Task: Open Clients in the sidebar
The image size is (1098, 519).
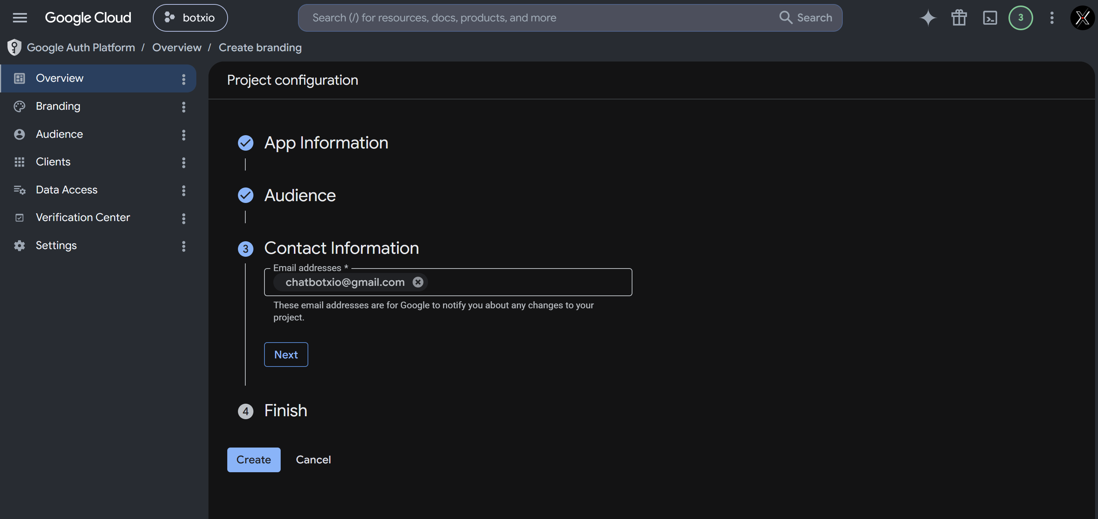Action: point(98,162)
